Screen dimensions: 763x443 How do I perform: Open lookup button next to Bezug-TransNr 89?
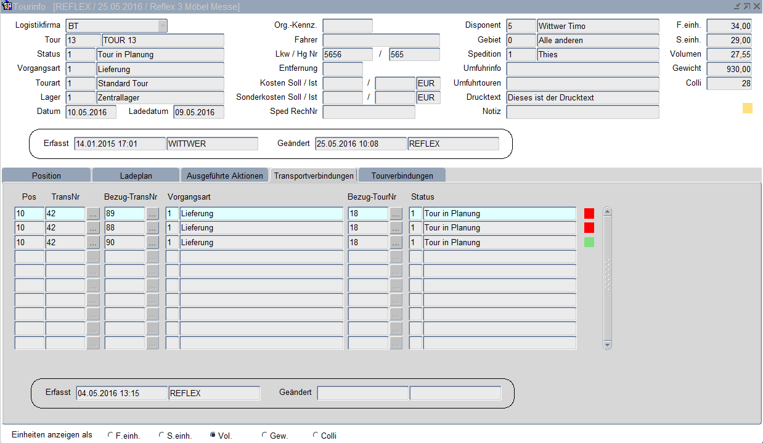click(152, 214)
